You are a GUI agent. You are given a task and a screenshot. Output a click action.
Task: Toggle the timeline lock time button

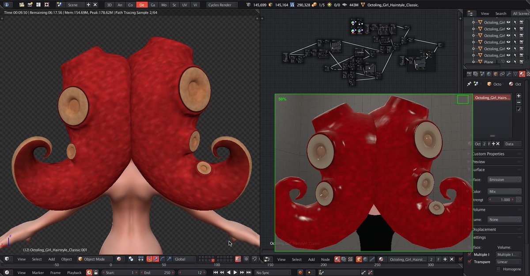tap(95, 272)
